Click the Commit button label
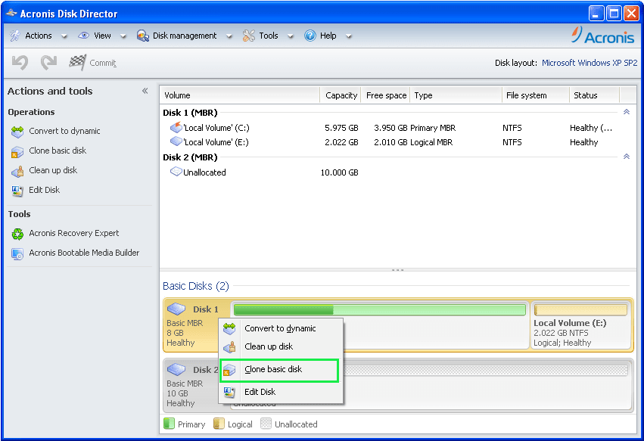Image resolution: width=644 pixels, height=441 pixels. pos(103,63)
